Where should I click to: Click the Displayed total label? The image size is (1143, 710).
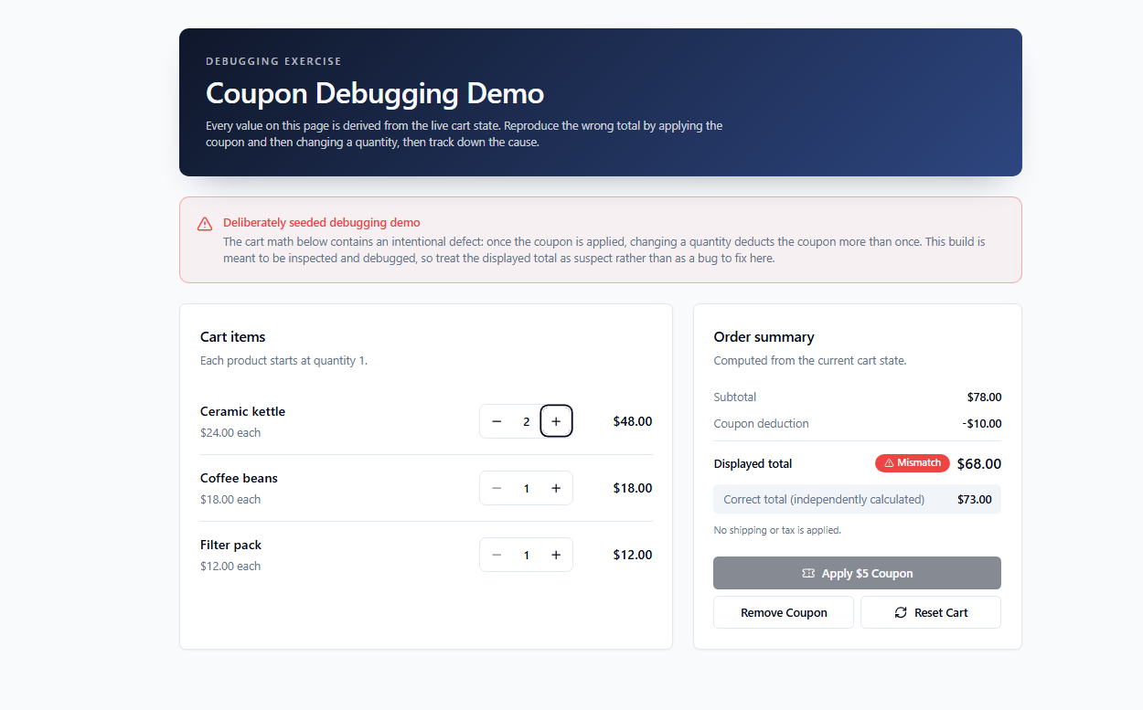(x=753, y=463)
